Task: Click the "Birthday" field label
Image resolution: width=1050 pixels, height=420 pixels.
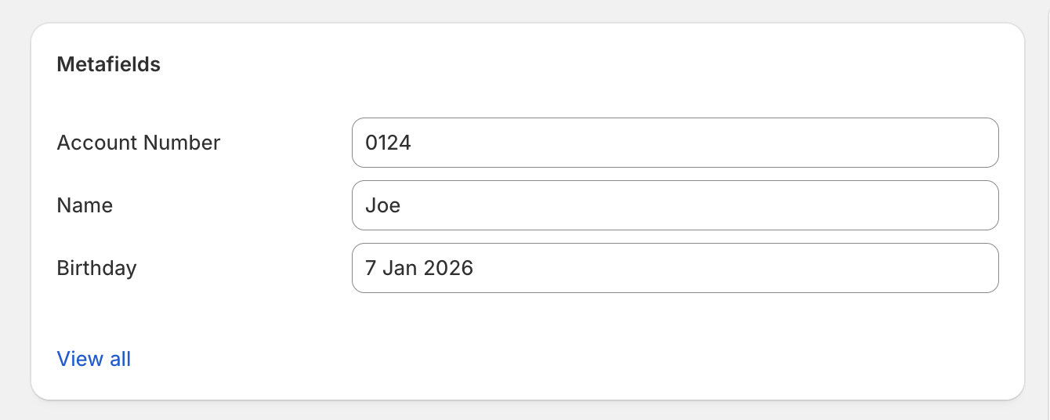Action: tap(96, 268)
